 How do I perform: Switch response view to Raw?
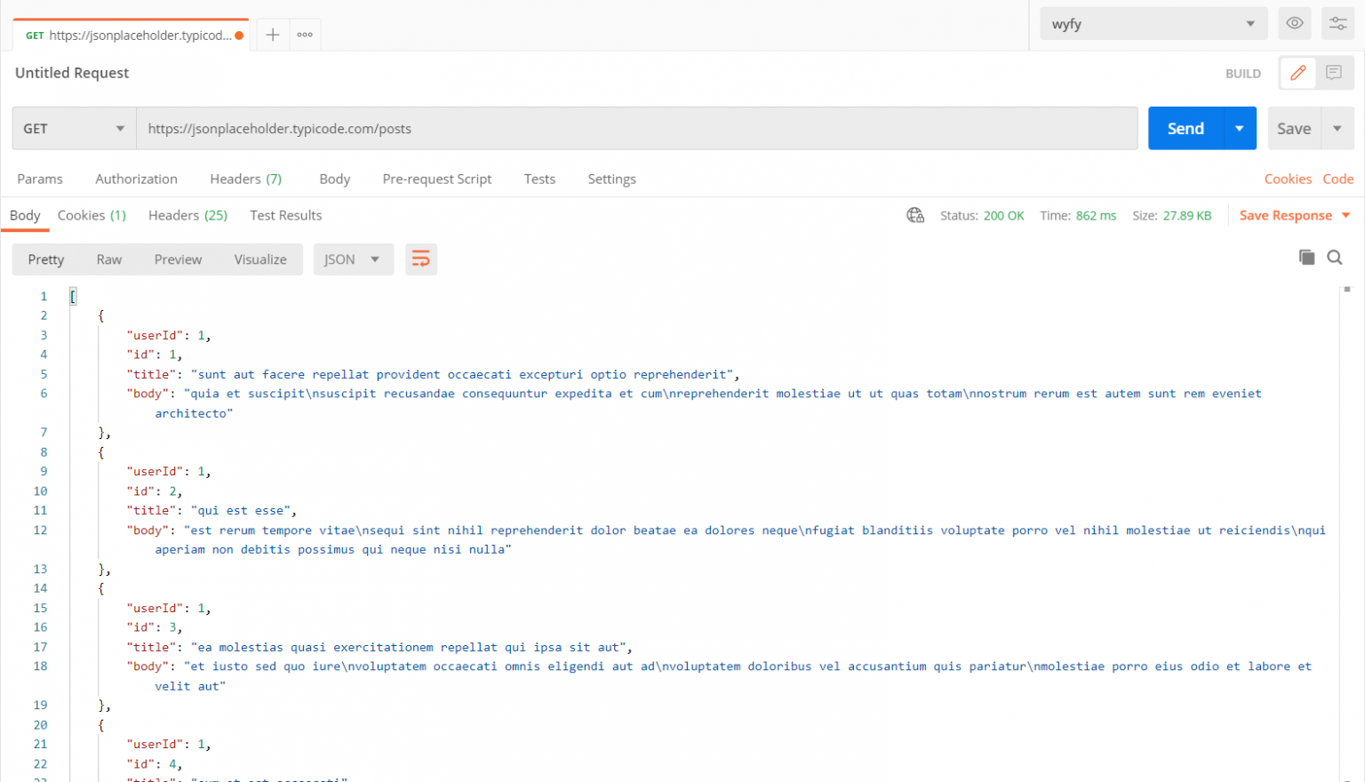(x=108, y=259)
